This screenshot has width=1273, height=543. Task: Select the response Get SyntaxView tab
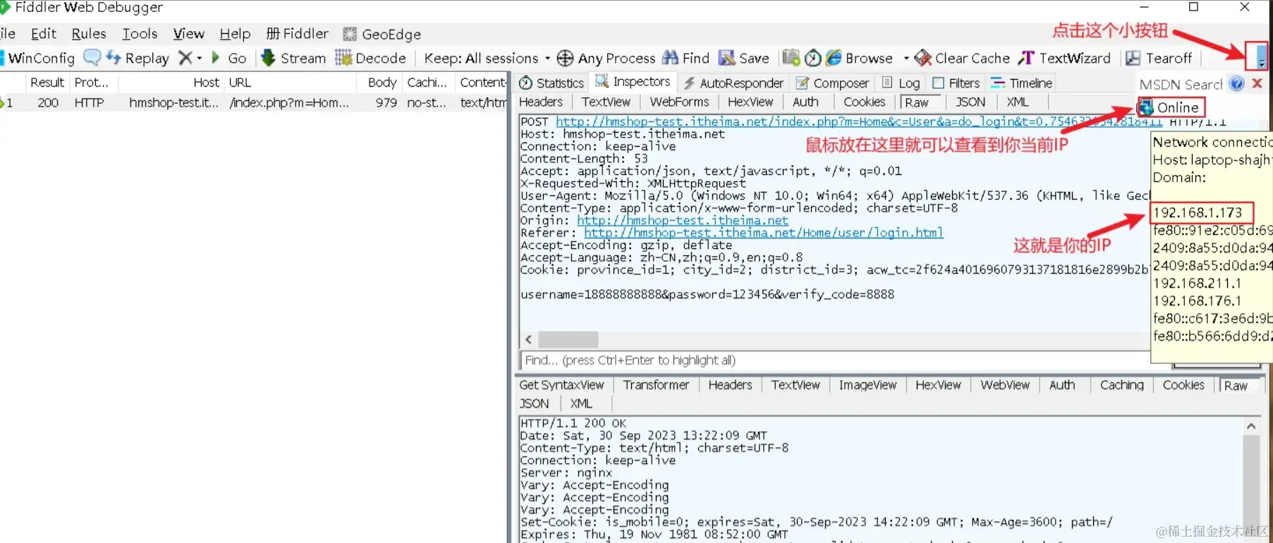[x=561, y=384]
